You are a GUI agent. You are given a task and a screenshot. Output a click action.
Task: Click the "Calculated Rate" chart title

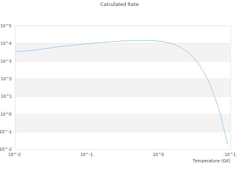119,4
